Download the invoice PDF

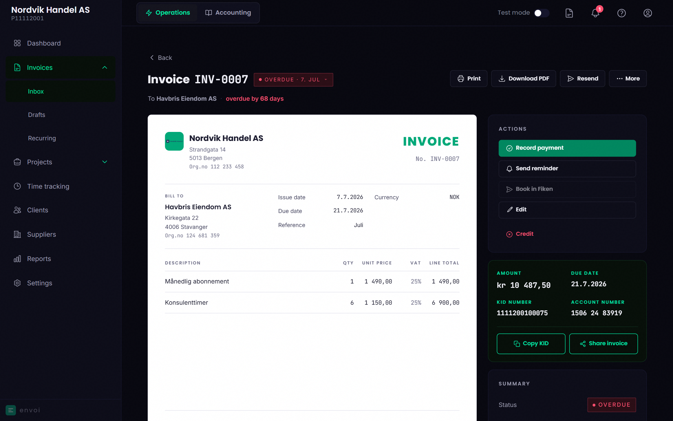(x=523, y=79)
